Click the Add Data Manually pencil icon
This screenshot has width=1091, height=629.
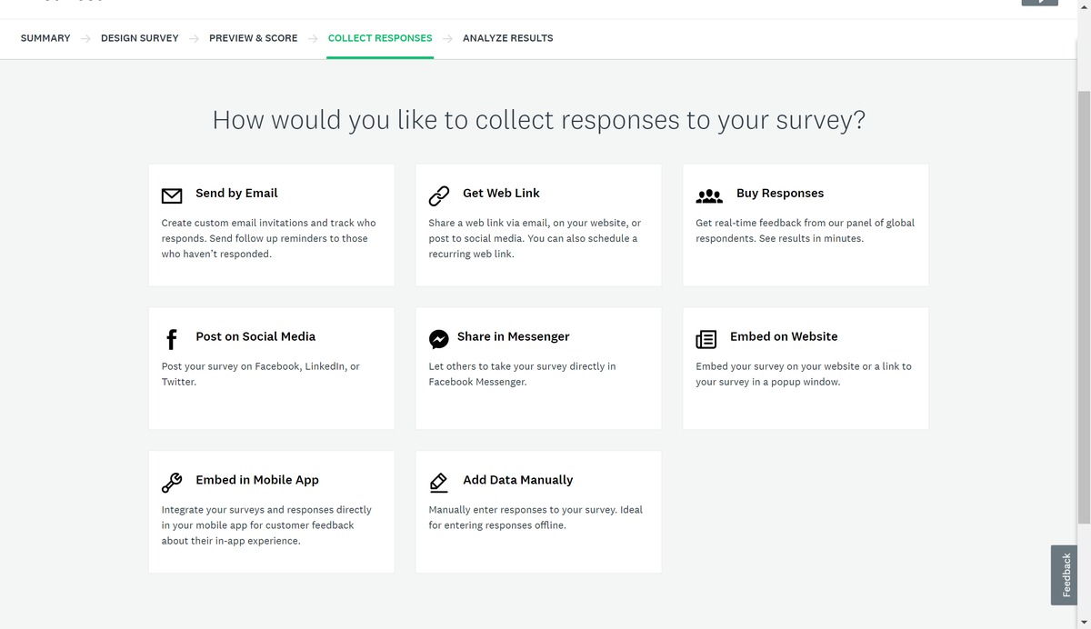[x=439, y=481]
